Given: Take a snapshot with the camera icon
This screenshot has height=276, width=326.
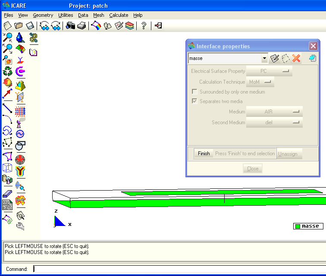Looking at the screenshot, I should tap(70, 26).
